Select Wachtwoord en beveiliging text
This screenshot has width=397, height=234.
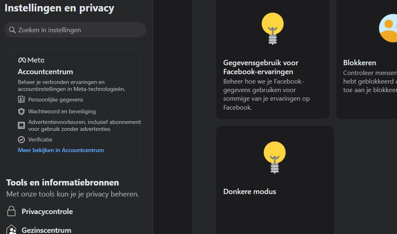[x=62, y=111]
